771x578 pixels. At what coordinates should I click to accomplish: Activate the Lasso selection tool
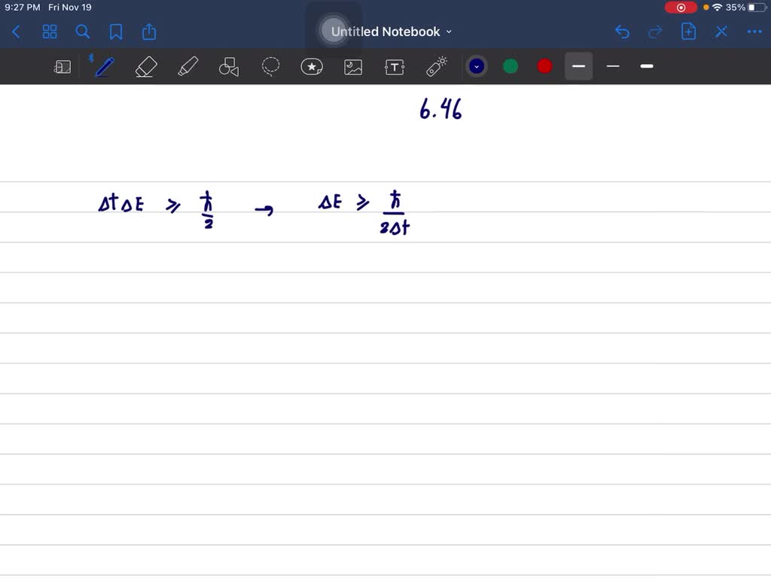click(270, 66)
